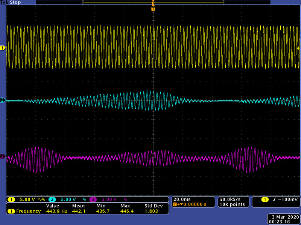Select the yellow channel 1 badge in scale readout
This screenshot has height=225, width=301.
coord(12,199)
